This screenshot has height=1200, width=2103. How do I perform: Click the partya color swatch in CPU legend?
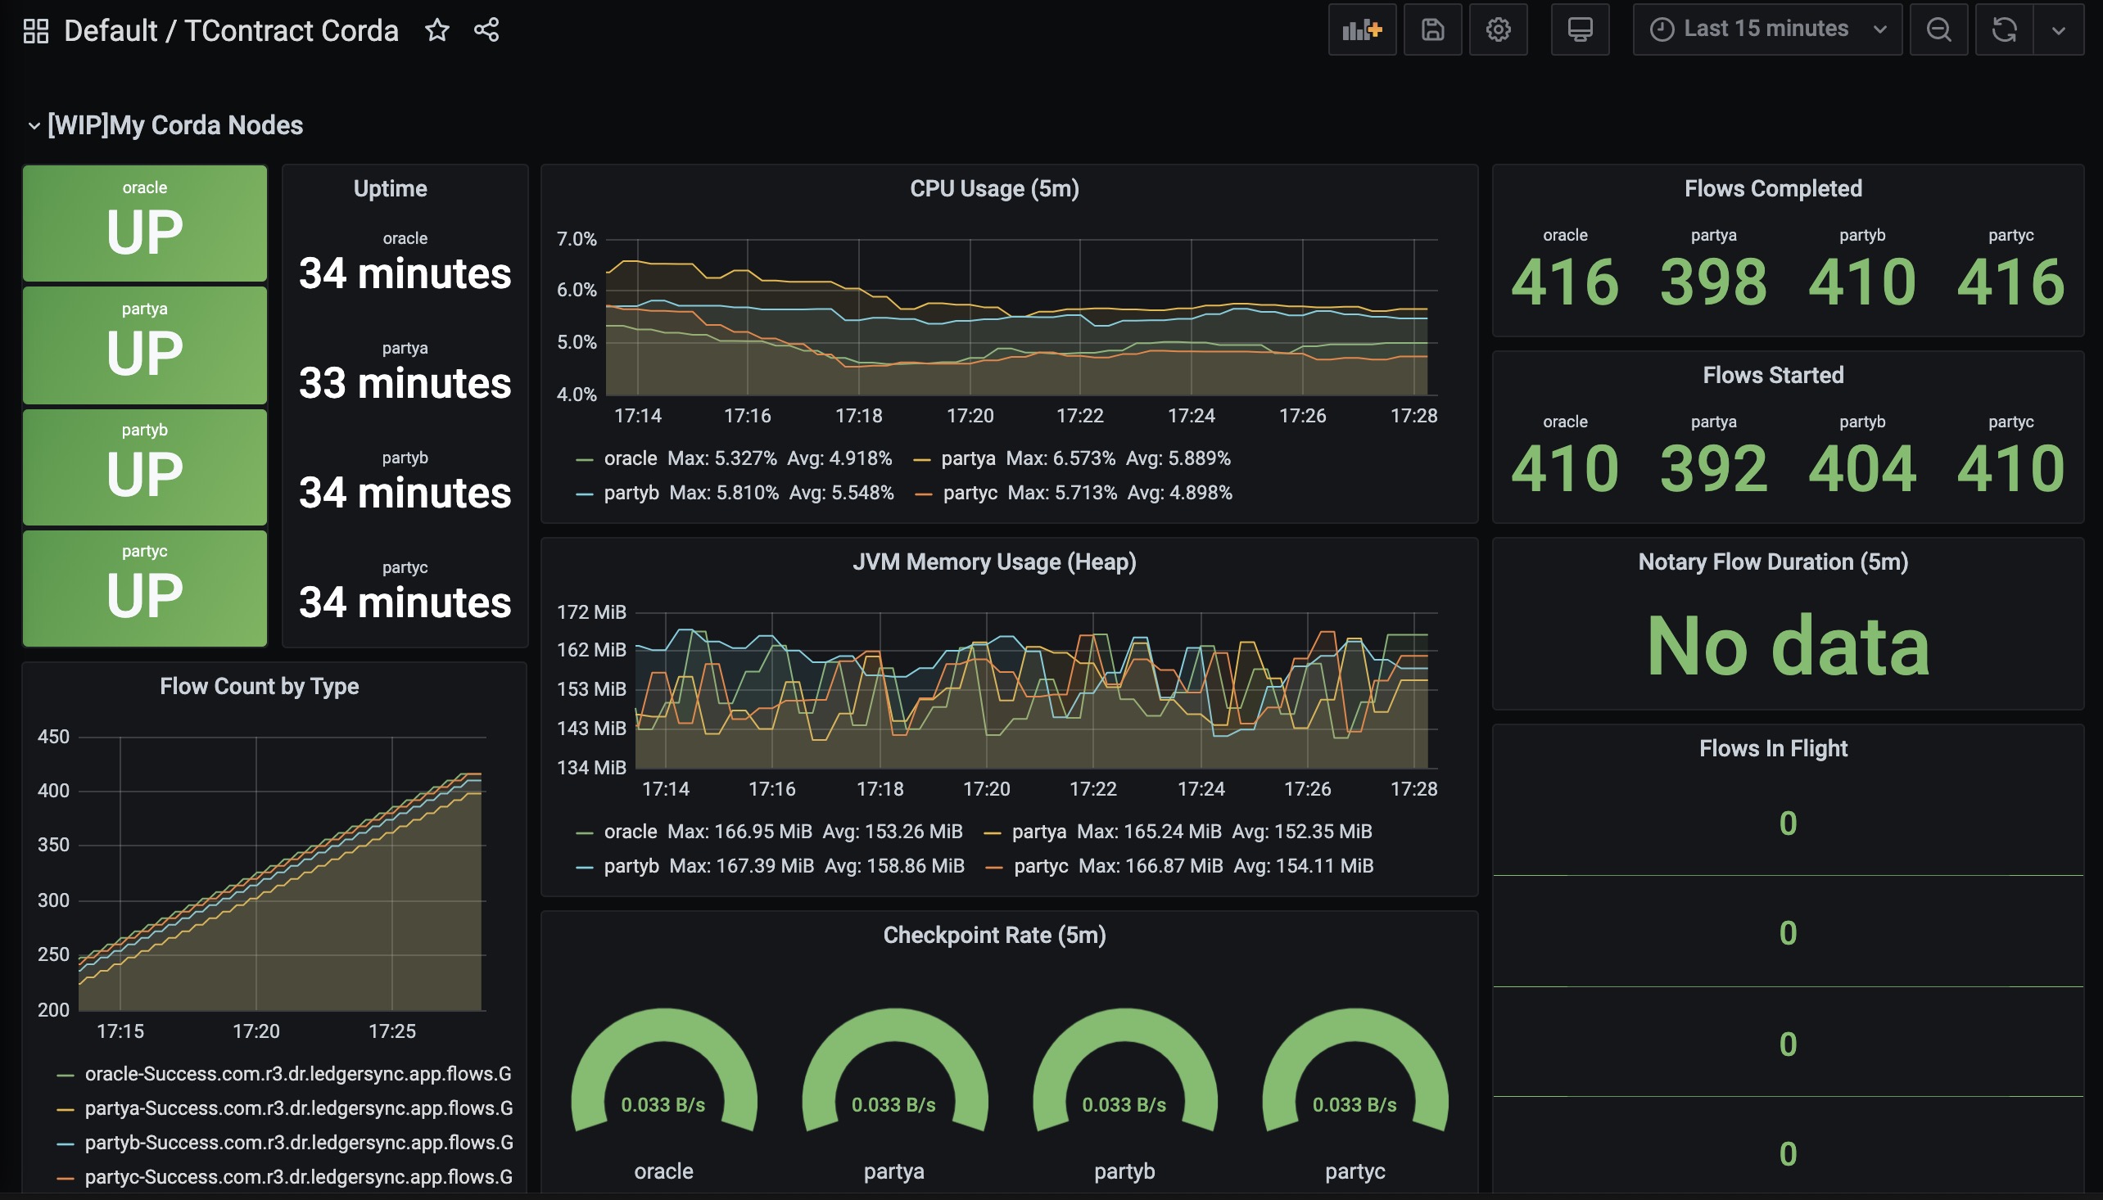[x=922, y=460]
